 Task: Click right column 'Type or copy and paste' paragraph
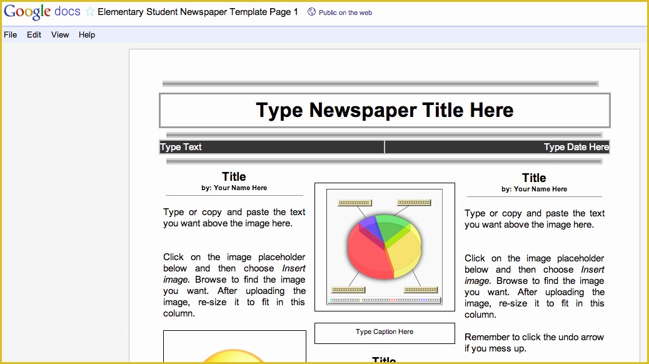[535, 219]
